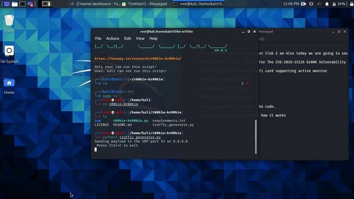
Task: Open the hexway.io research link in terminal
Action: 138,59
